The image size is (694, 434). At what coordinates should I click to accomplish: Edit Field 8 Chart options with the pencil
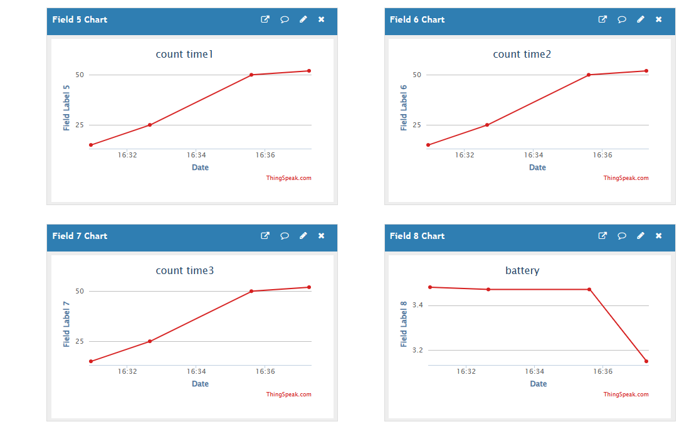coord(641,236)
